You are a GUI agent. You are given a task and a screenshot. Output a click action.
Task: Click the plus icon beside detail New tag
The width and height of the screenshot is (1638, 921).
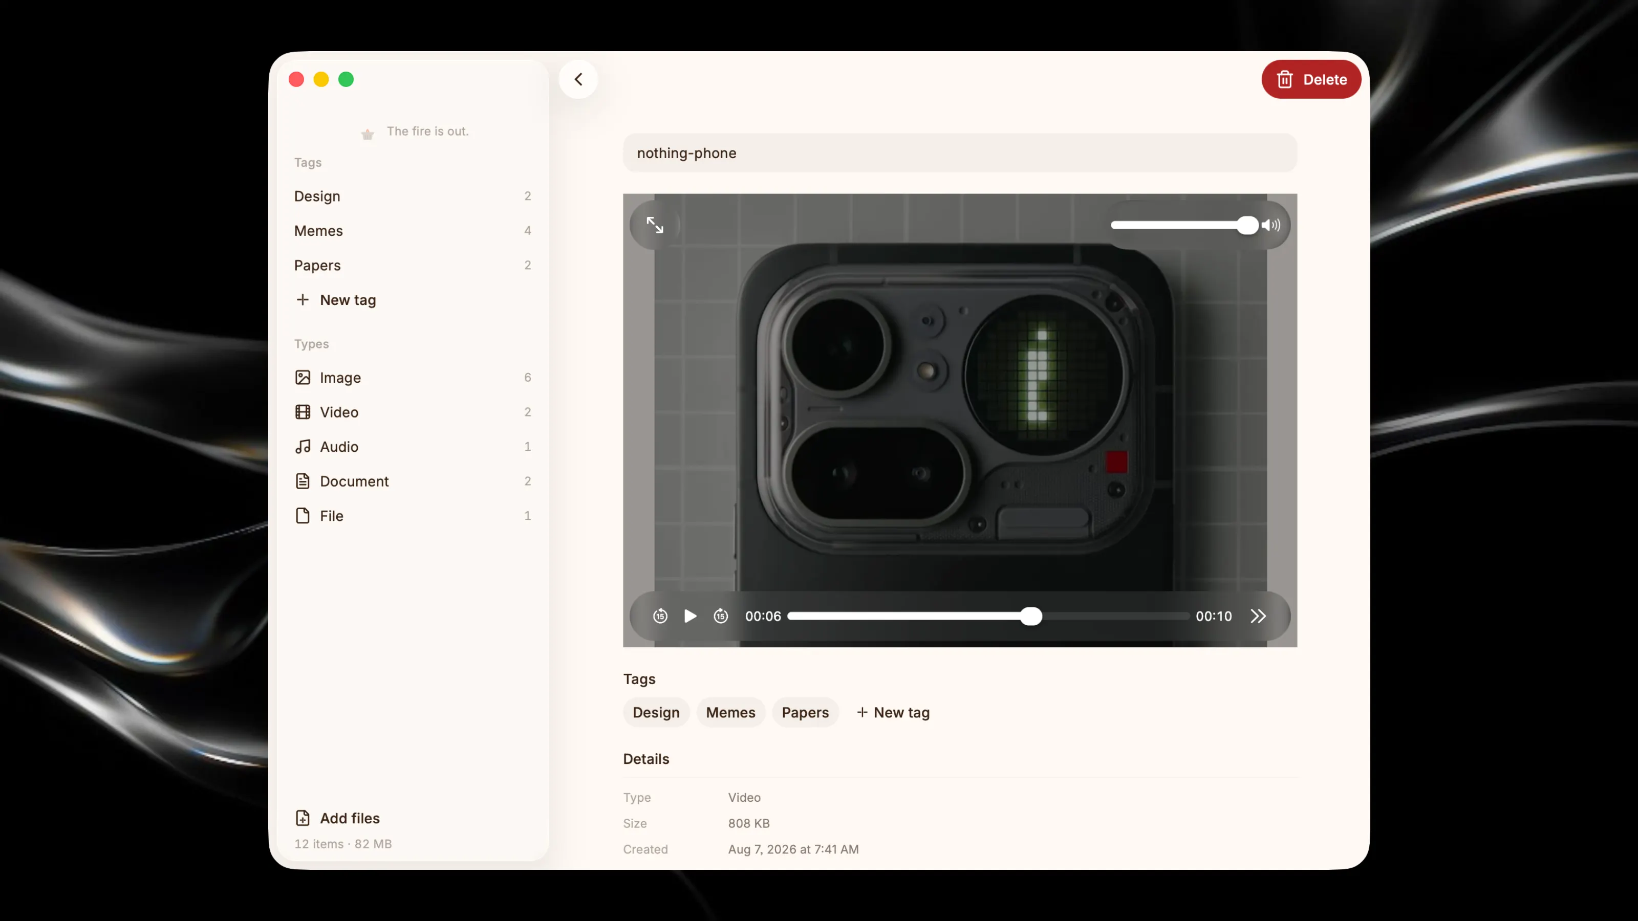click(861, 713)
